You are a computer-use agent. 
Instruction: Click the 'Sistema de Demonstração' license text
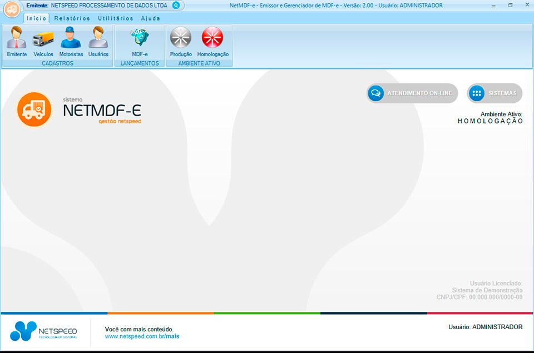tap(487, 290)
